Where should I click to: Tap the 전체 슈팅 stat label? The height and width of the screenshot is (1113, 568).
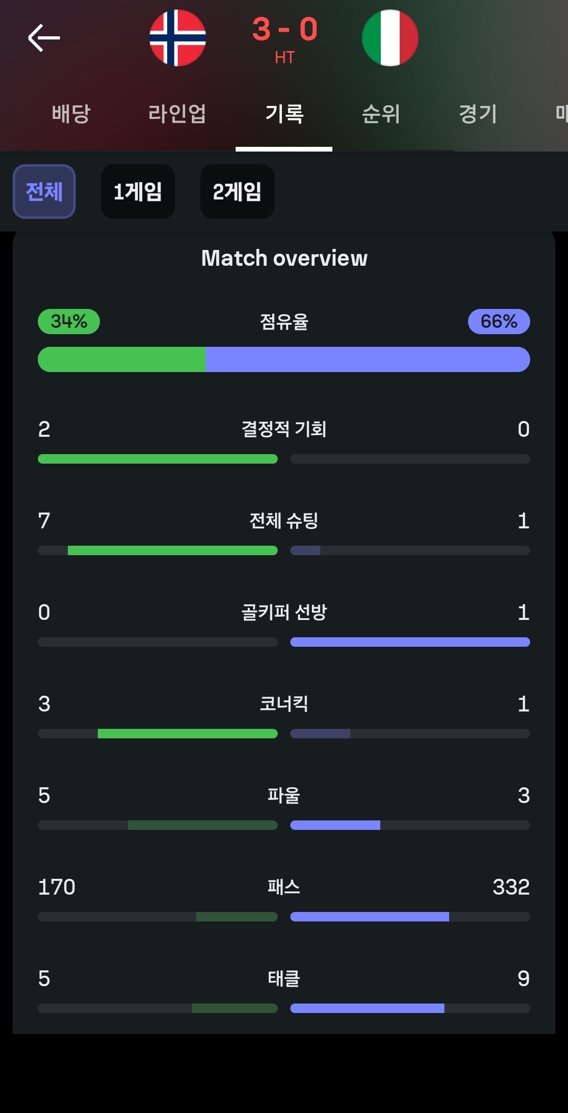[x=284, y=520]
